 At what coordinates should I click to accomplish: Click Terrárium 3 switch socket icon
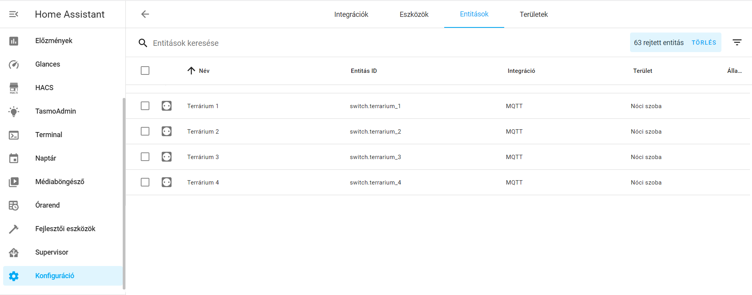[167, 157]
